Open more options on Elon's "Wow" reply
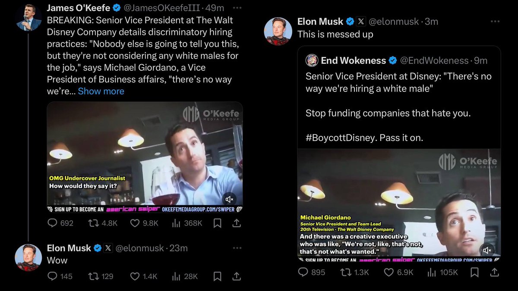 tap(237, 248)
